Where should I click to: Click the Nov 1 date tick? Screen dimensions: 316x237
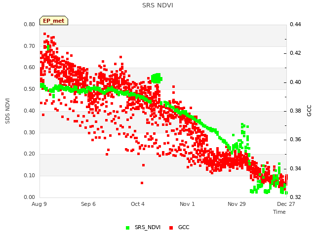click(187, 204)
